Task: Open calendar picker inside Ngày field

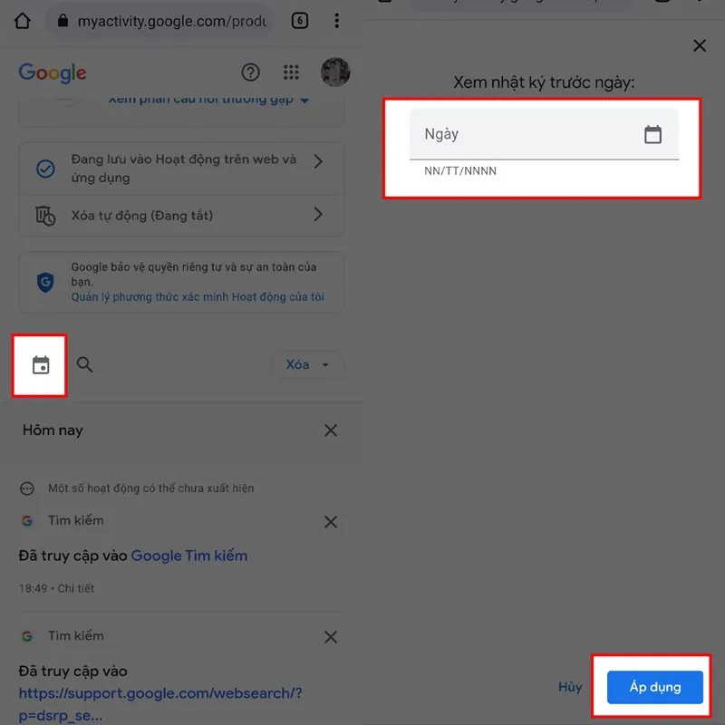Action: pyautogui.click(x=652, y=134)
